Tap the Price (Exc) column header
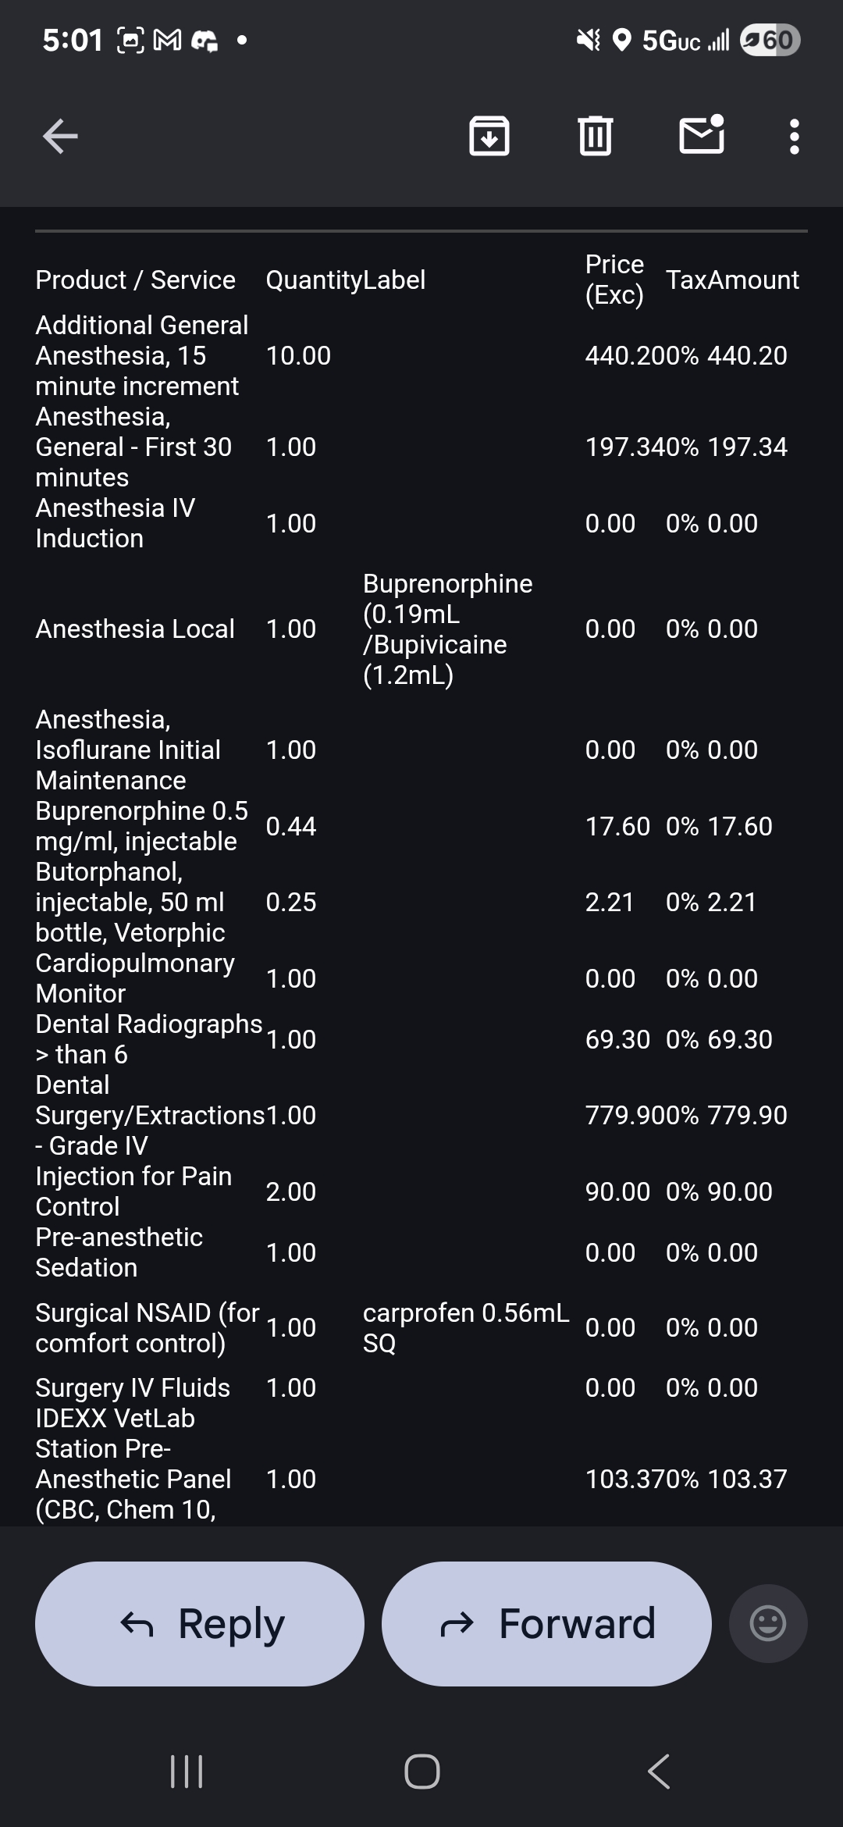843x1827 pixels. (614, 280)
